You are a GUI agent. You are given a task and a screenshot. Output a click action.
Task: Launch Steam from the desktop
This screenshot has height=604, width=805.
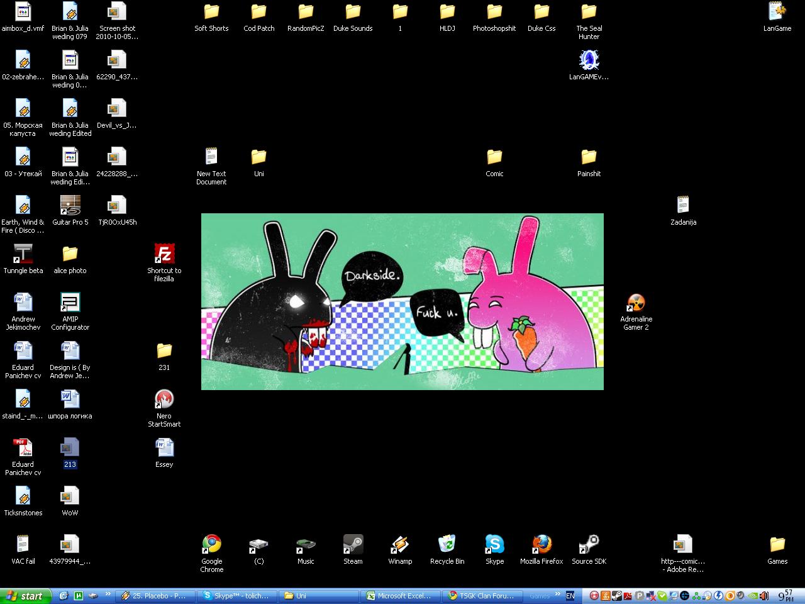(353, 545)
